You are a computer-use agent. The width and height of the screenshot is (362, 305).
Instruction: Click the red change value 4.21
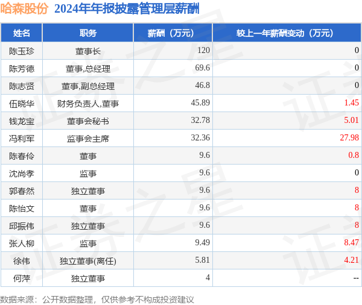[351, 260]
